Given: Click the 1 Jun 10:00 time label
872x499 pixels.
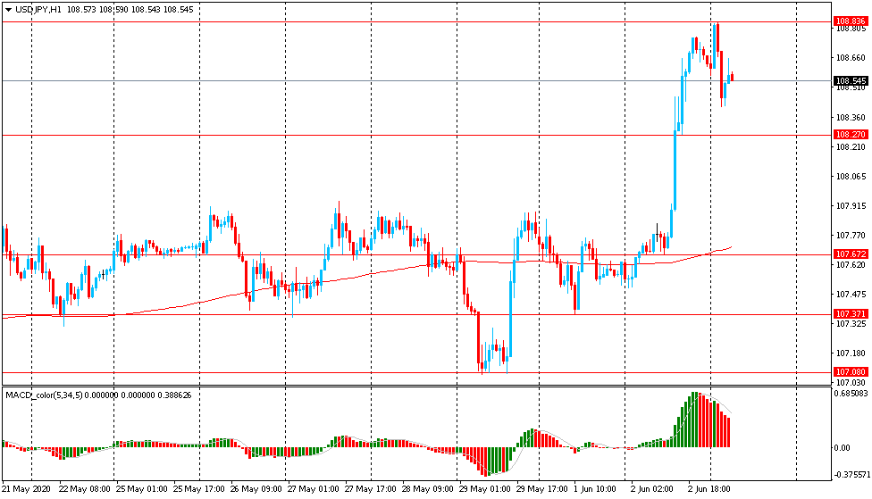Looking at the screenshot, I should point(594,489).
